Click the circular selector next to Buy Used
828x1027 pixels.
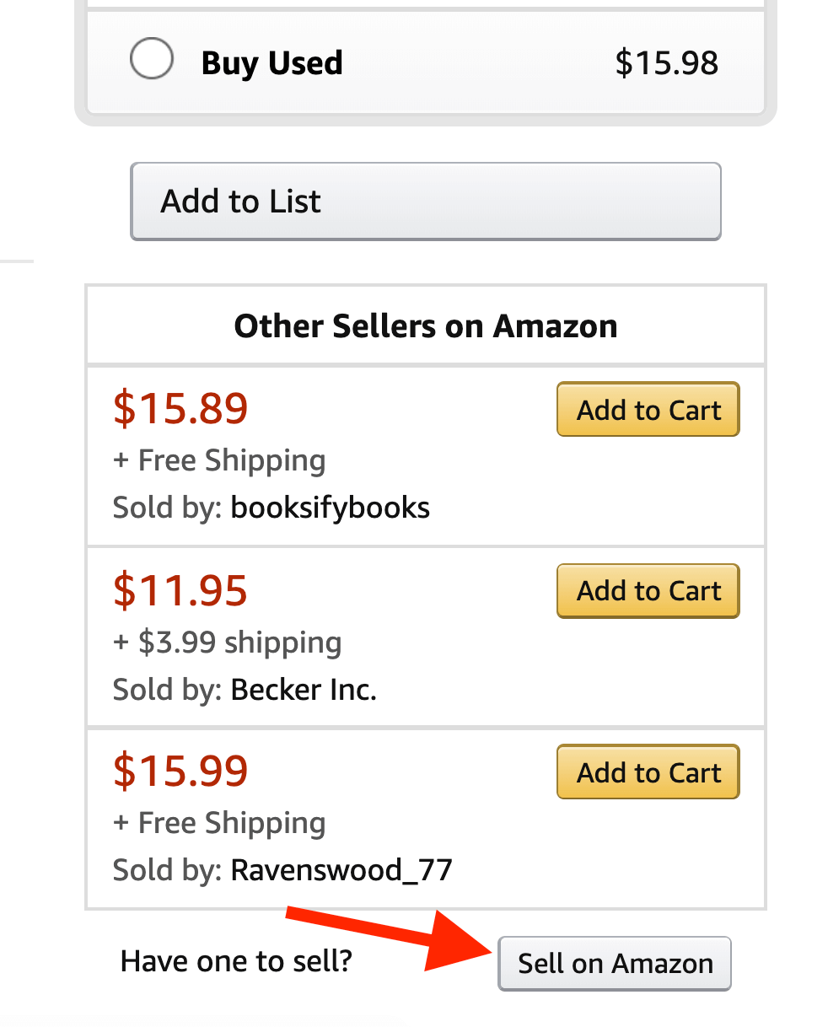[x=151, y=58]
